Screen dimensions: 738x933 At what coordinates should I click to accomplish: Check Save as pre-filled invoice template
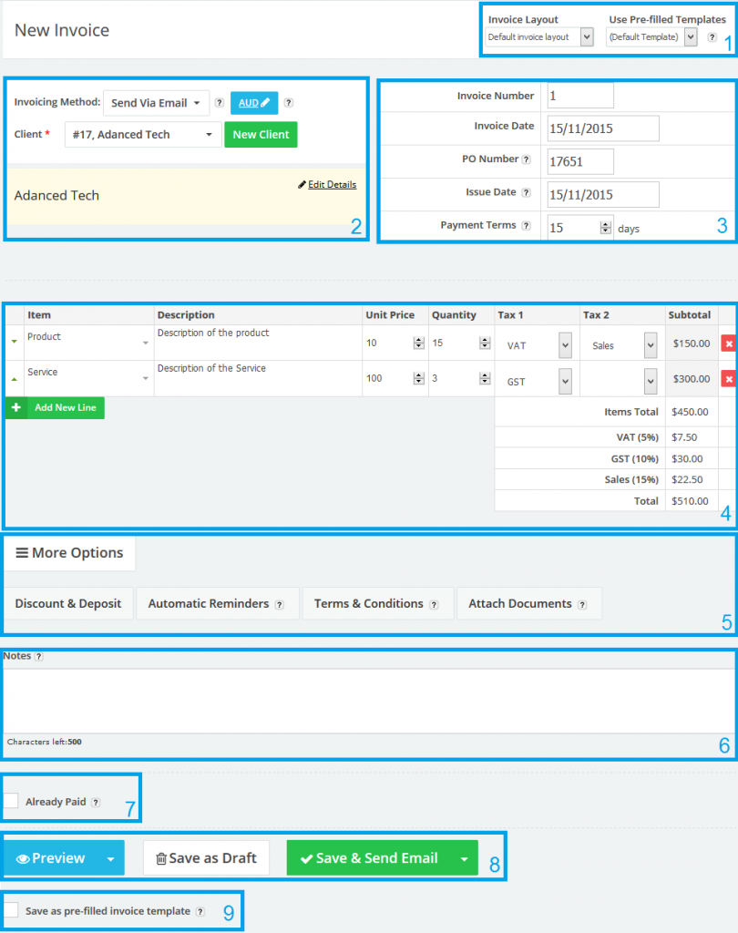11,909
